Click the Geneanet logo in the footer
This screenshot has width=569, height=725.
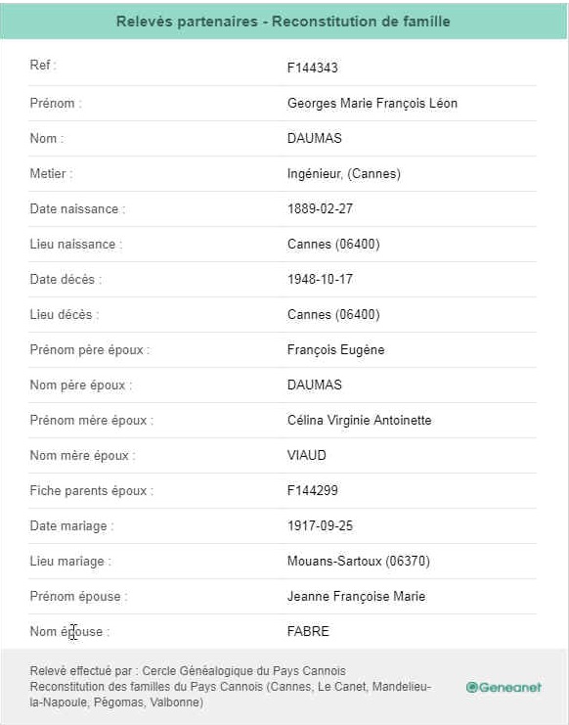(x=503, y=687)
